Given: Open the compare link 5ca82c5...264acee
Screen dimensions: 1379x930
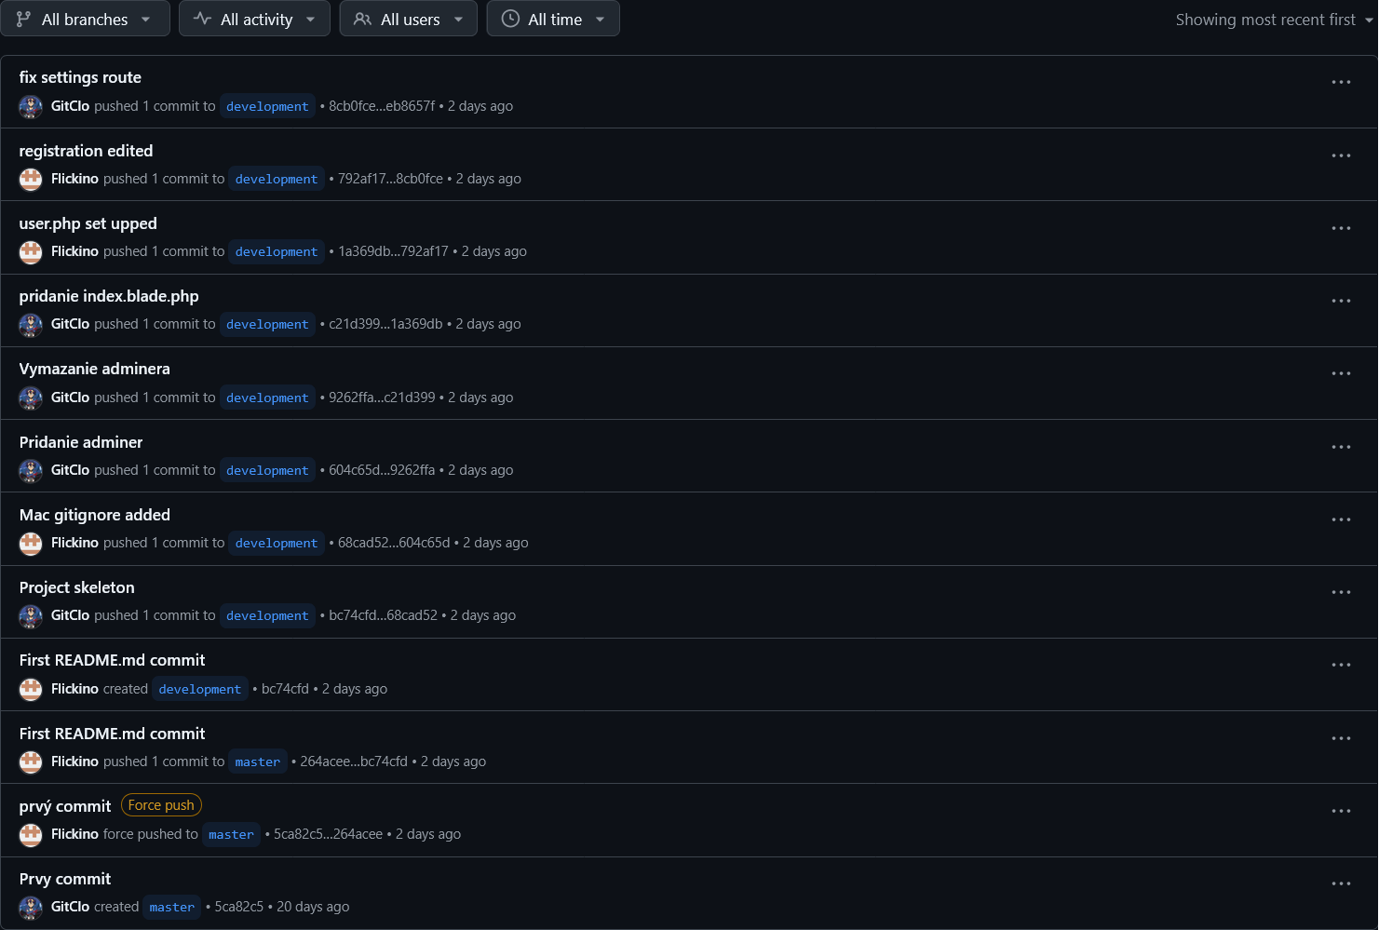Looking at the screenshot, I should point(328,834).
